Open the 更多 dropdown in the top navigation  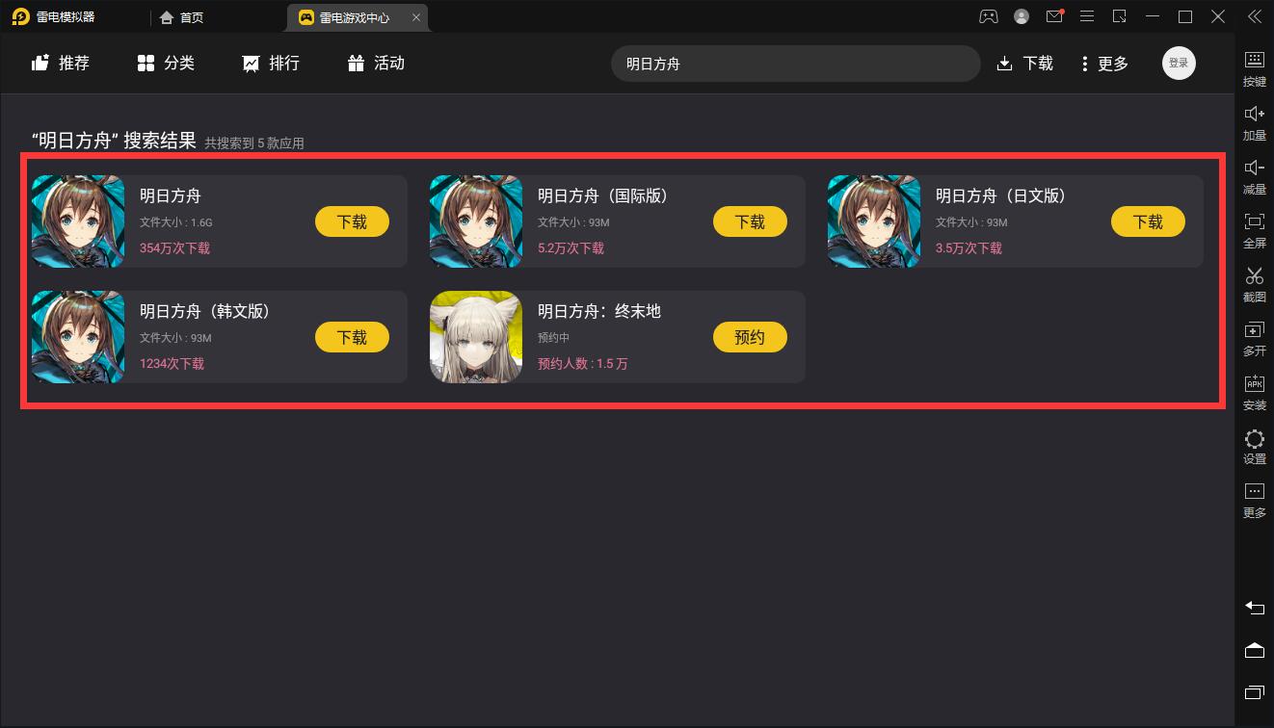(1104, 64)
